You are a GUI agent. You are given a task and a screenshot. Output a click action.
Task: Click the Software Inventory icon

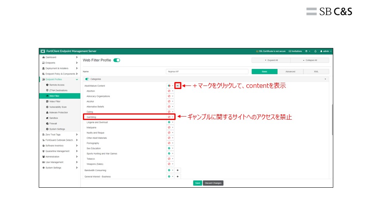tap(43, 146)
